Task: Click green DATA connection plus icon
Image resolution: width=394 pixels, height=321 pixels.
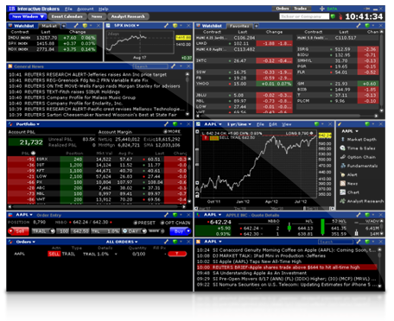Action: (x=322, y=9)
